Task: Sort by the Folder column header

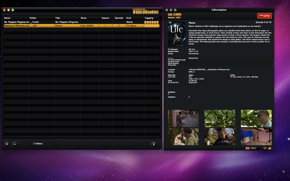Action: (42, 18)
